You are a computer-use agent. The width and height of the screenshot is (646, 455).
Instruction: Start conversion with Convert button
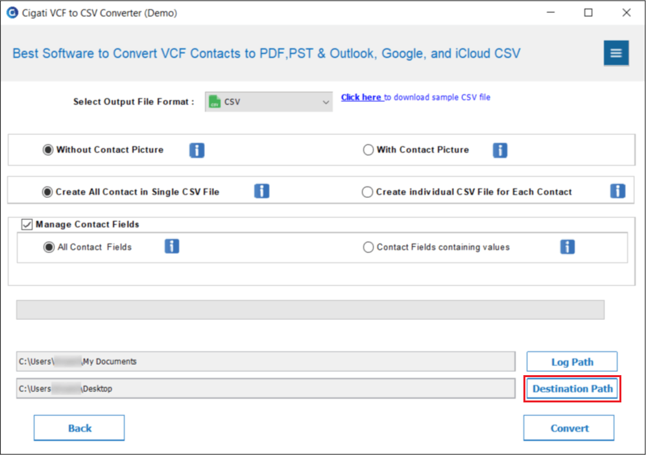tap(569, 428)
